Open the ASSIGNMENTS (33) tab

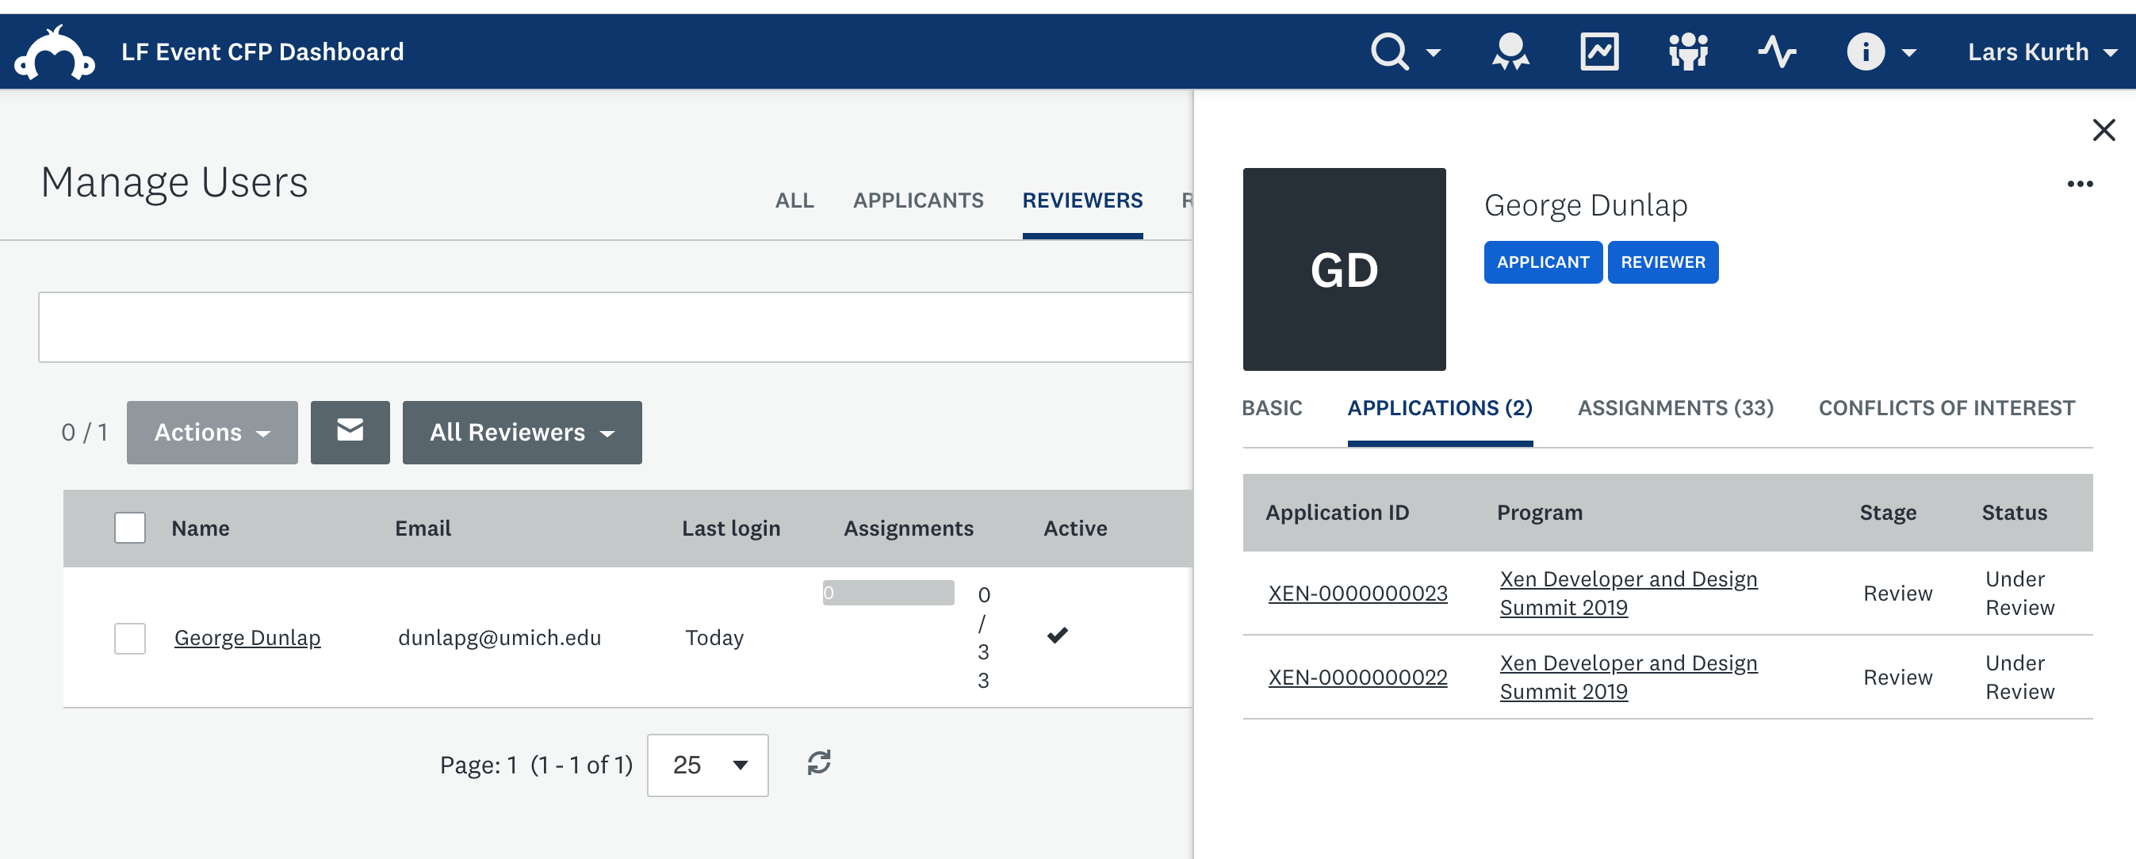(x=1675, y=407)
